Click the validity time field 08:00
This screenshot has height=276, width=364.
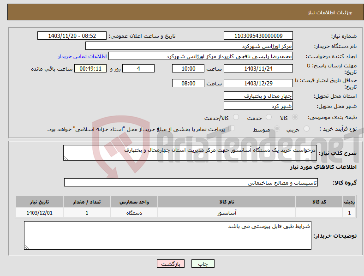pos(188,83)
